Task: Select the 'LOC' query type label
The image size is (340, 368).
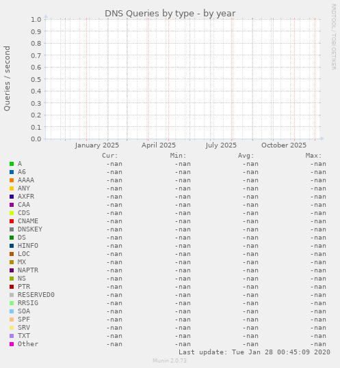Action: [x=24, y=254]
